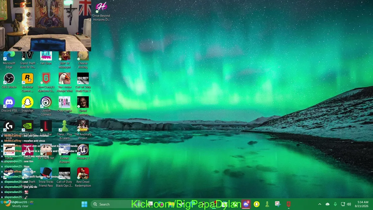
Task: Launch Ubisoft Connect from the desktop
Action: point(46,106)
